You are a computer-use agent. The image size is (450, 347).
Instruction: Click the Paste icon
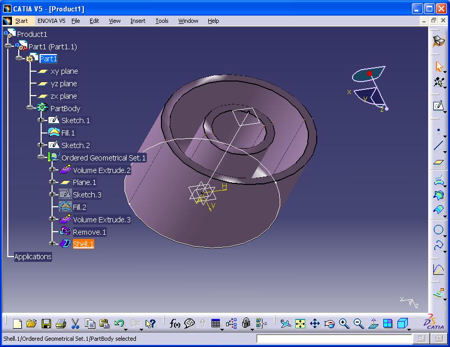pyautogui.click(x=104, y=324)
